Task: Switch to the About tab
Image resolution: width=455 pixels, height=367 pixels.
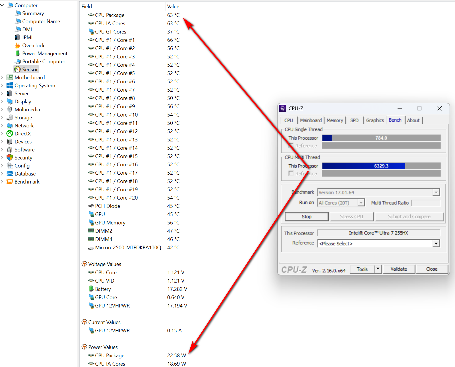Action: point(413,120)
